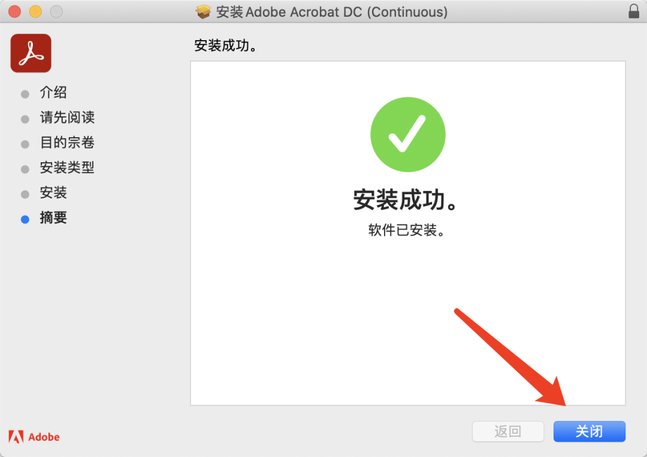Select the 目的宗卷 step in sidebar
This screenshot has width=647, height=457.
click(67, 143)
